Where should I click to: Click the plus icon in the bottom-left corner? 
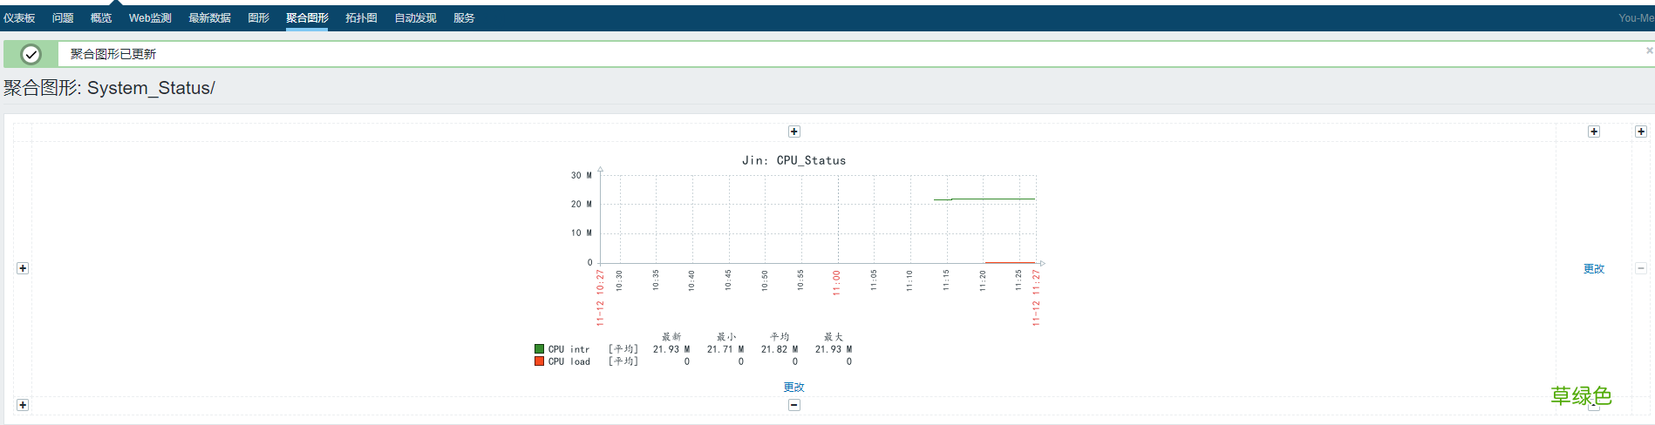tap(23, 405)
